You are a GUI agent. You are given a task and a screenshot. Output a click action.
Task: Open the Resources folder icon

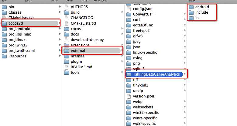(x=4, y=56)
